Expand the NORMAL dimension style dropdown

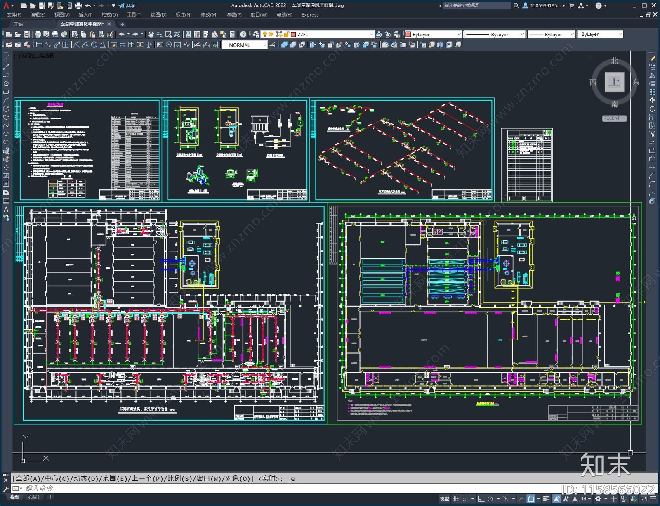pos(264,45)
